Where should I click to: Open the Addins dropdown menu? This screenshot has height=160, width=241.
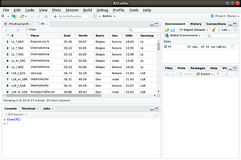point(108,16)
